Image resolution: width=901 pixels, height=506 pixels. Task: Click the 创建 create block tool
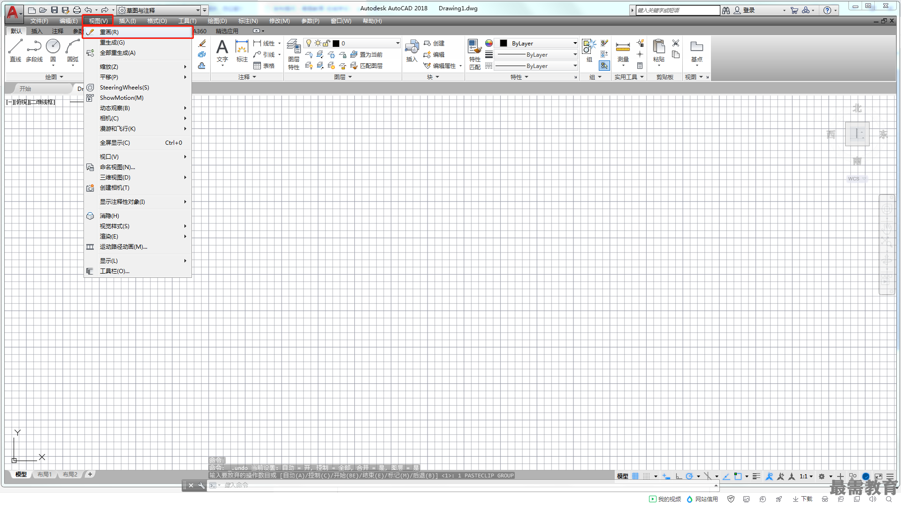pyautogui.click(x=434, y=43)
